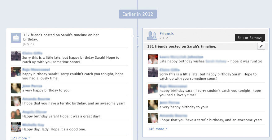Open author name above "terrific birthday" in birthday card
This screenshot has width=272, height=140.
(36, 99)
